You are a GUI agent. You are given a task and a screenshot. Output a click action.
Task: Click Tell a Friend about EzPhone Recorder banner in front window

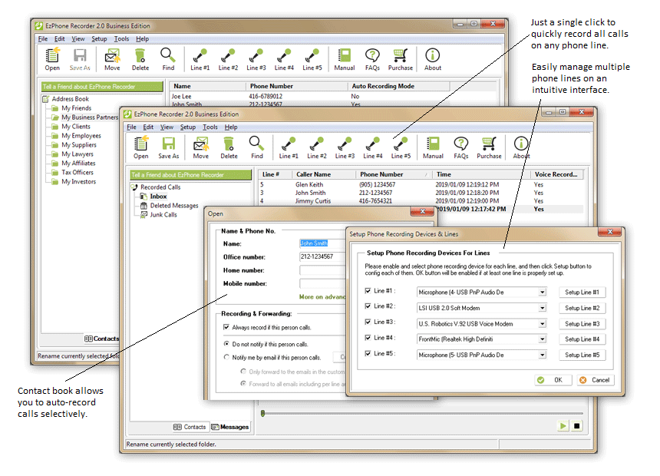(190, 175)
